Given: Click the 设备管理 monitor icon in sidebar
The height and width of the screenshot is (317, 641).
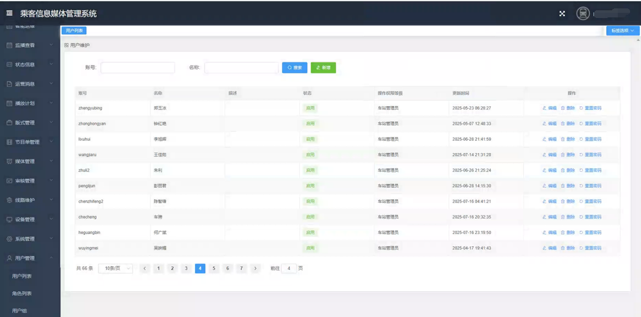Looking at the screenshot, I should point(9,220).
